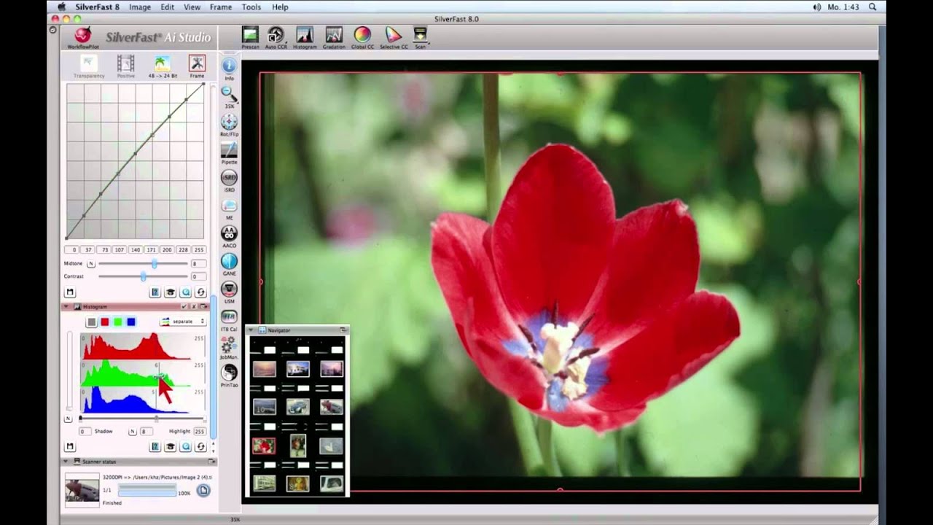Toggle the red channel in Histogram
Screen dimensions: 933x525
pos(104,322)
